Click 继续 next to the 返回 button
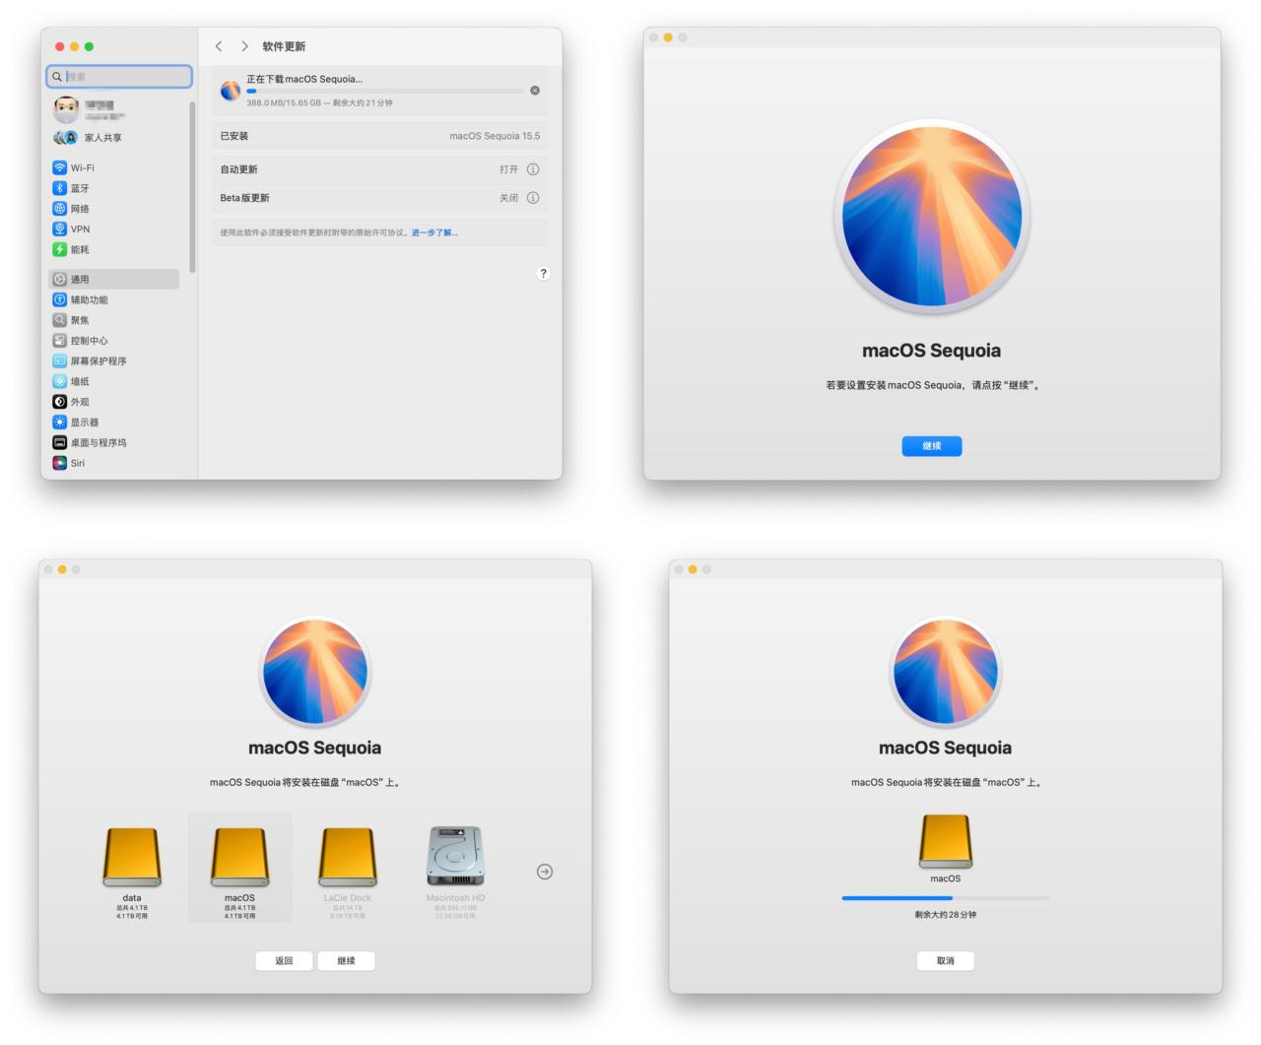The width and height of the screenshot is (1261, 1045). 346,960
